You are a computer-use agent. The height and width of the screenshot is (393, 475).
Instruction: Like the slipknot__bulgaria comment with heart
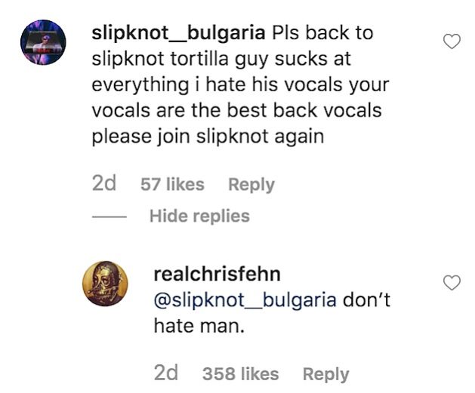coord(452,41)
